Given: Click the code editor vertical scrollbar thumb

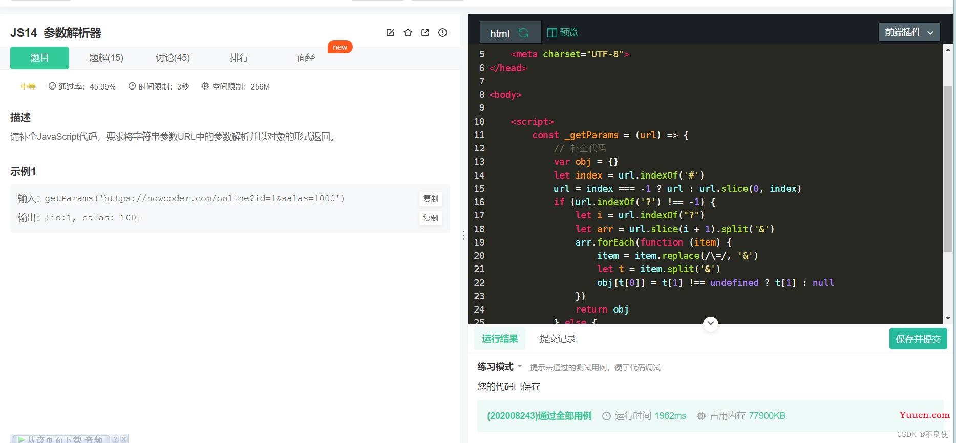Looking at the screenshot, I should click(x=948, y=169).
